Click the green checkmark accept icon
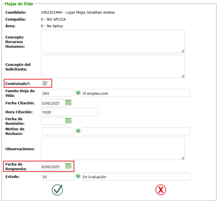Viewport: 217px width, 201px height. pos(57,190)
